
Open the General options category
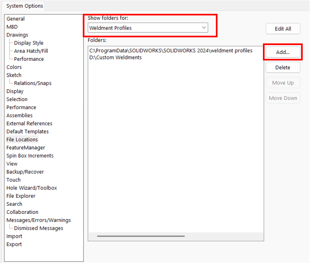(x=15, y=19)
